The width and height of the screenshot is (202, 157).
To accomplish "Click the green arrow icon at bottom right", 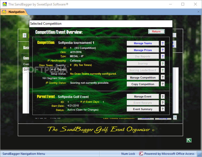I will pos(189,140).
